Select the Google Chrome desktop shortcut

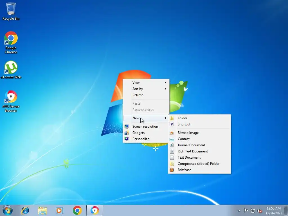pyautogui.click(x=11, y=42)
